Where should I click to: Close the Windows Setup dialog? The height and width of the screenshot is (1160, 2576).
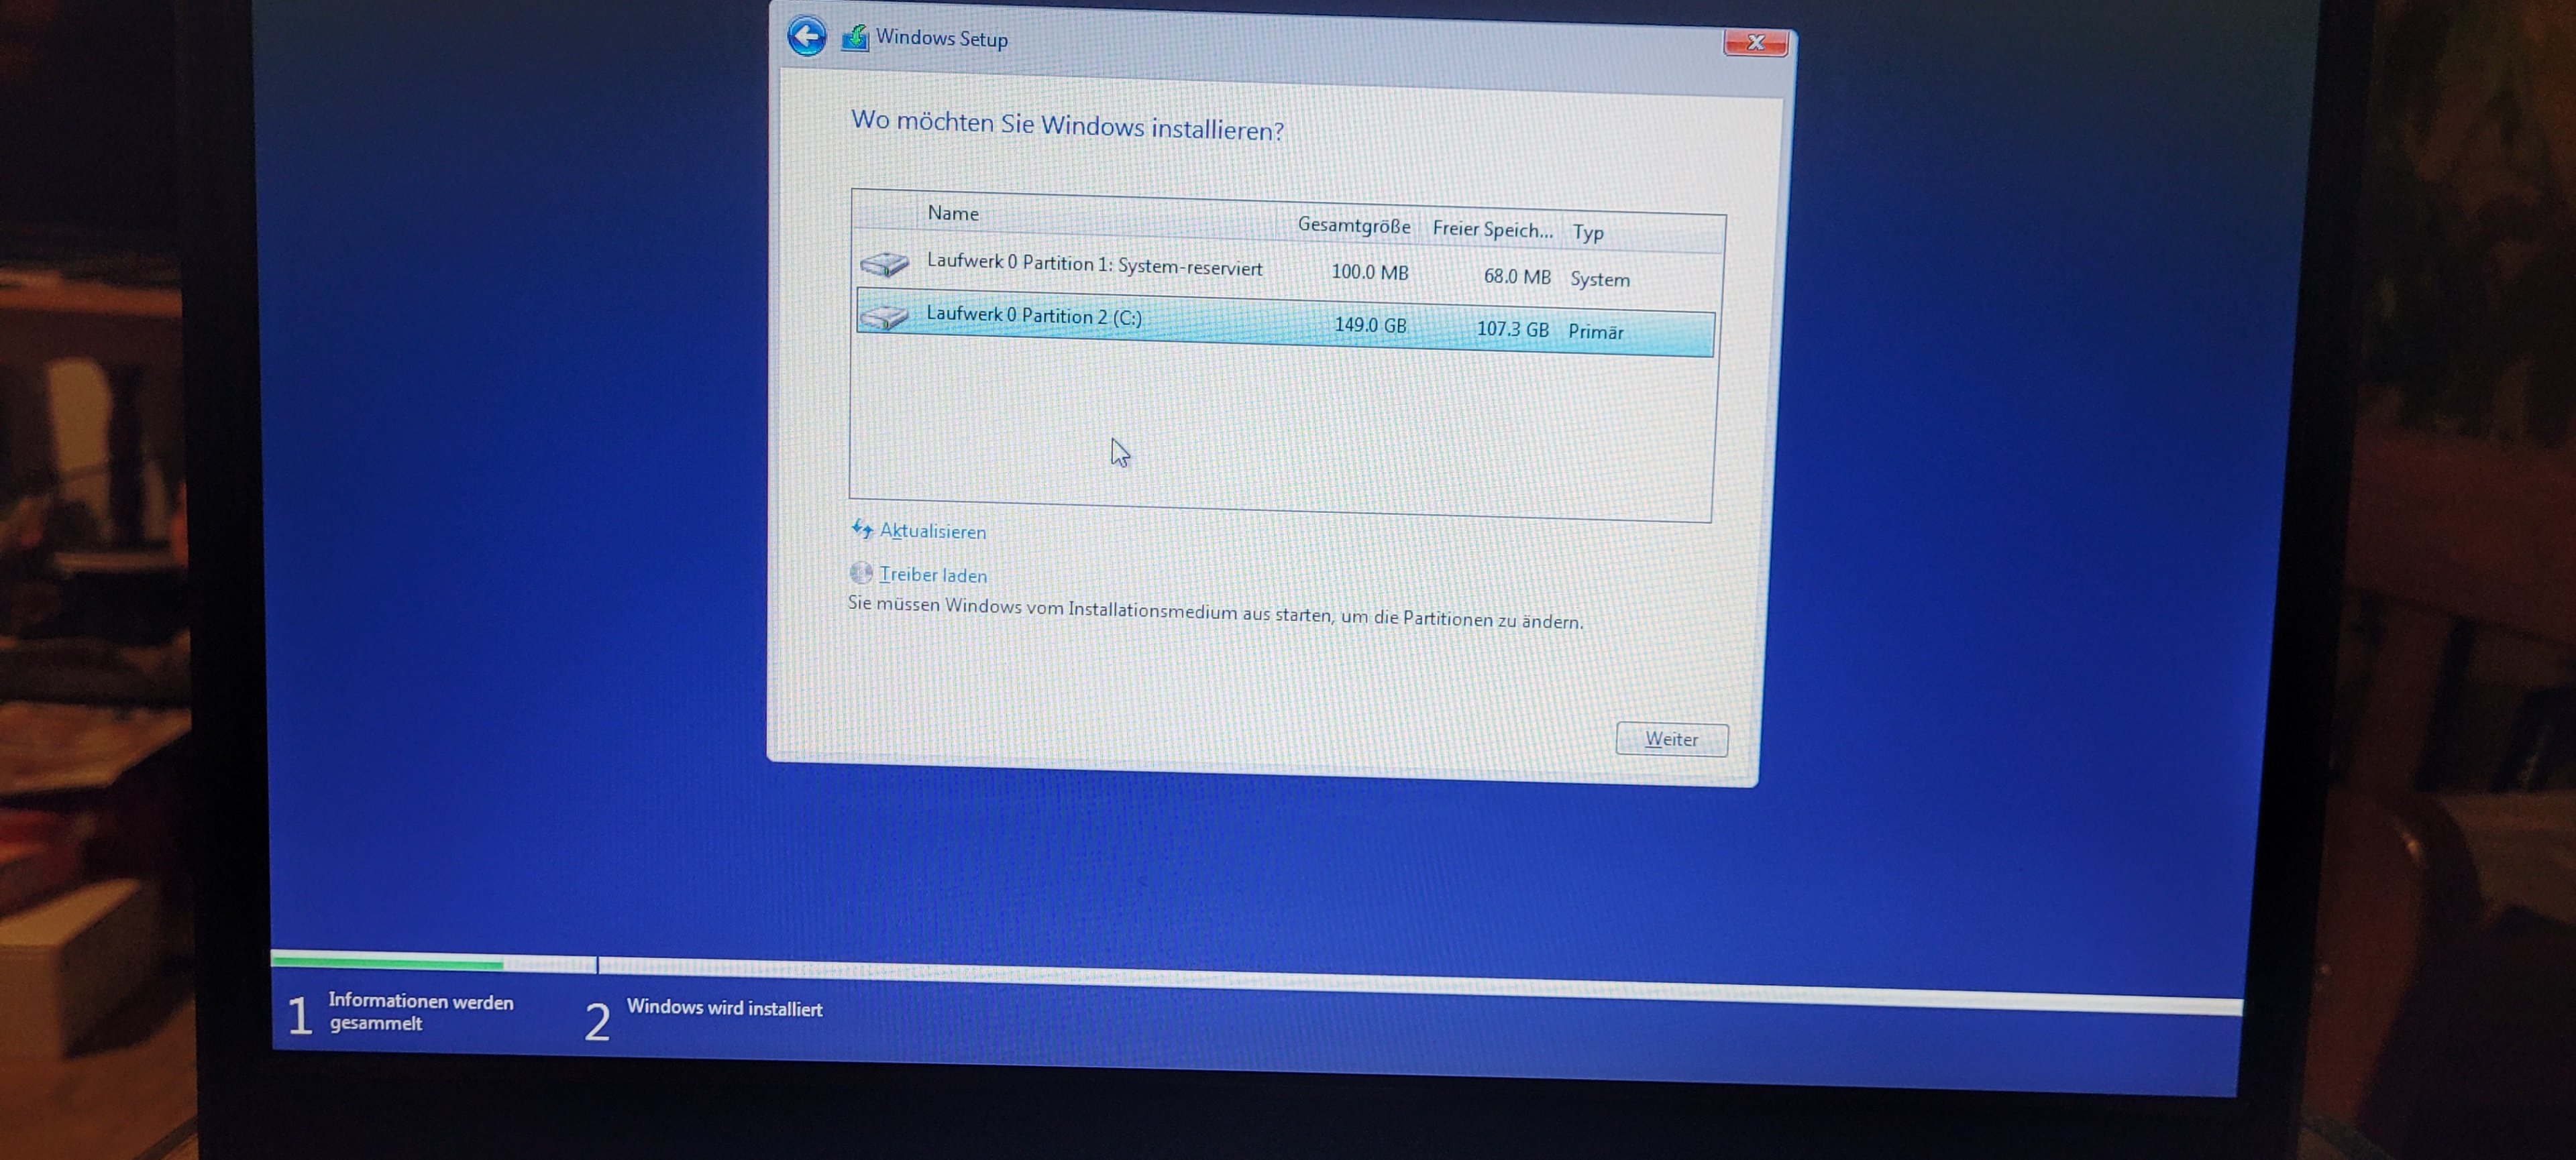[x=1755, y=43]
